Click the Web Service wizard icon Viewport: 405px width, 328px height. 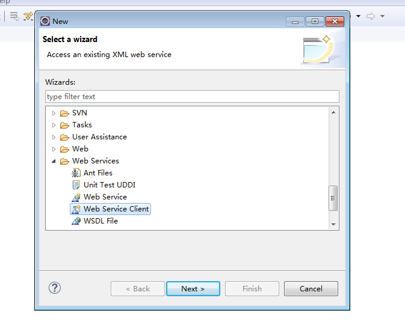pos(76,197)
